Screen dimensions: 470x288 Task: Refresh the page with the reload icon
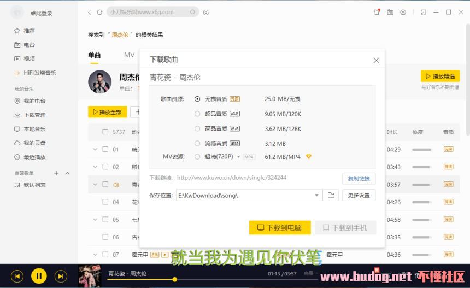tap(99, 12)
